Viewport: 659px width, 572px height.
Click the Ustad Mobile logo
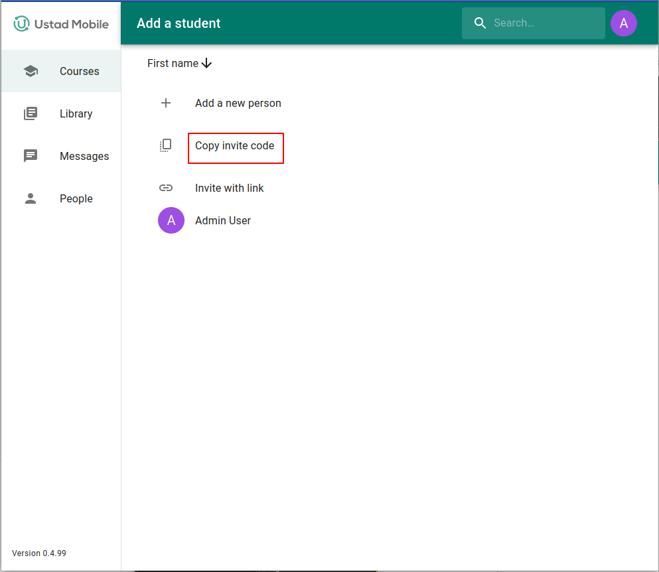coord(61,24)
